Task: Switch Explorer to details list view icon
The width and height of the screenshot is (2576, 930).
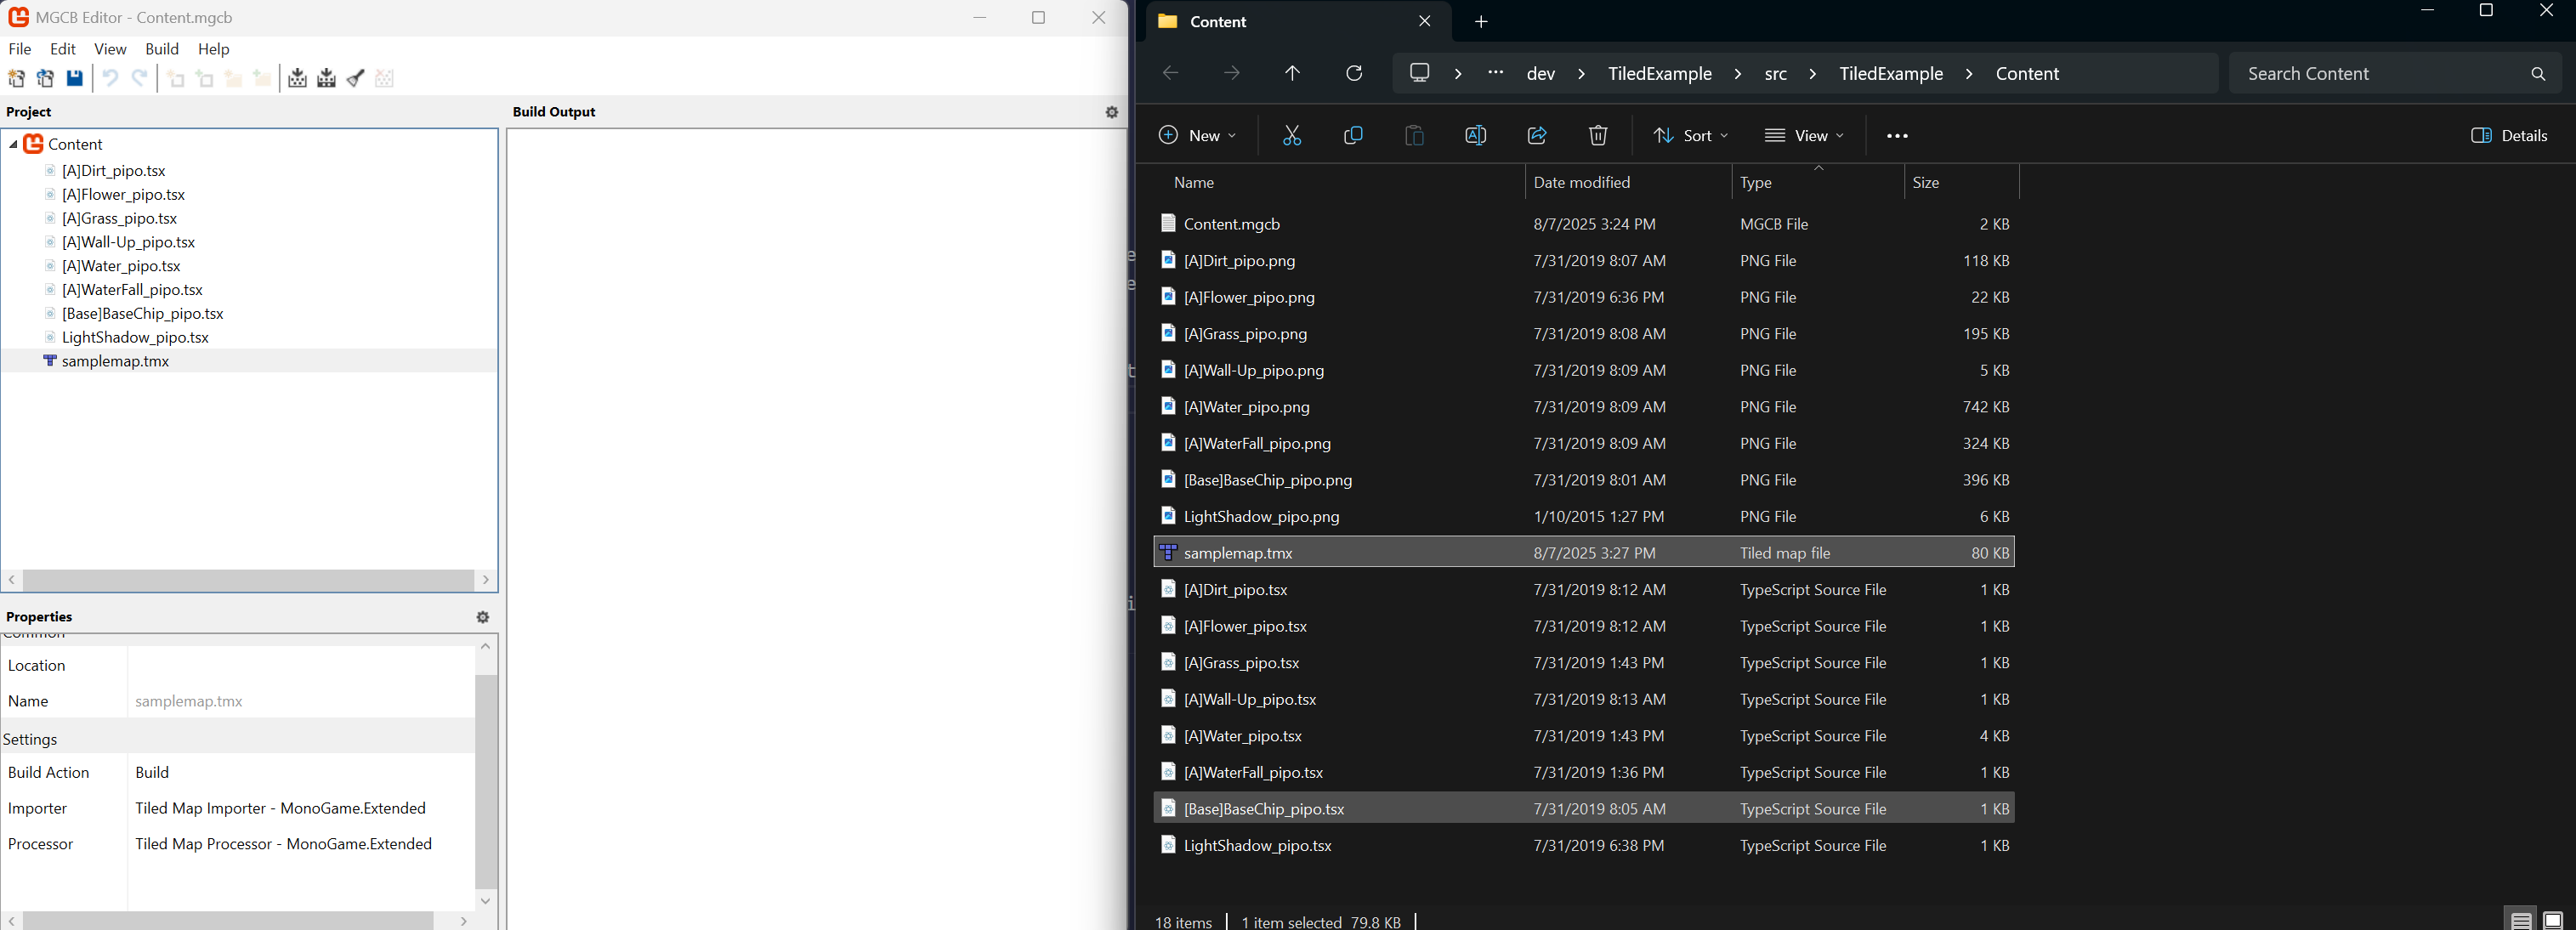Action: coord(2521,920)
